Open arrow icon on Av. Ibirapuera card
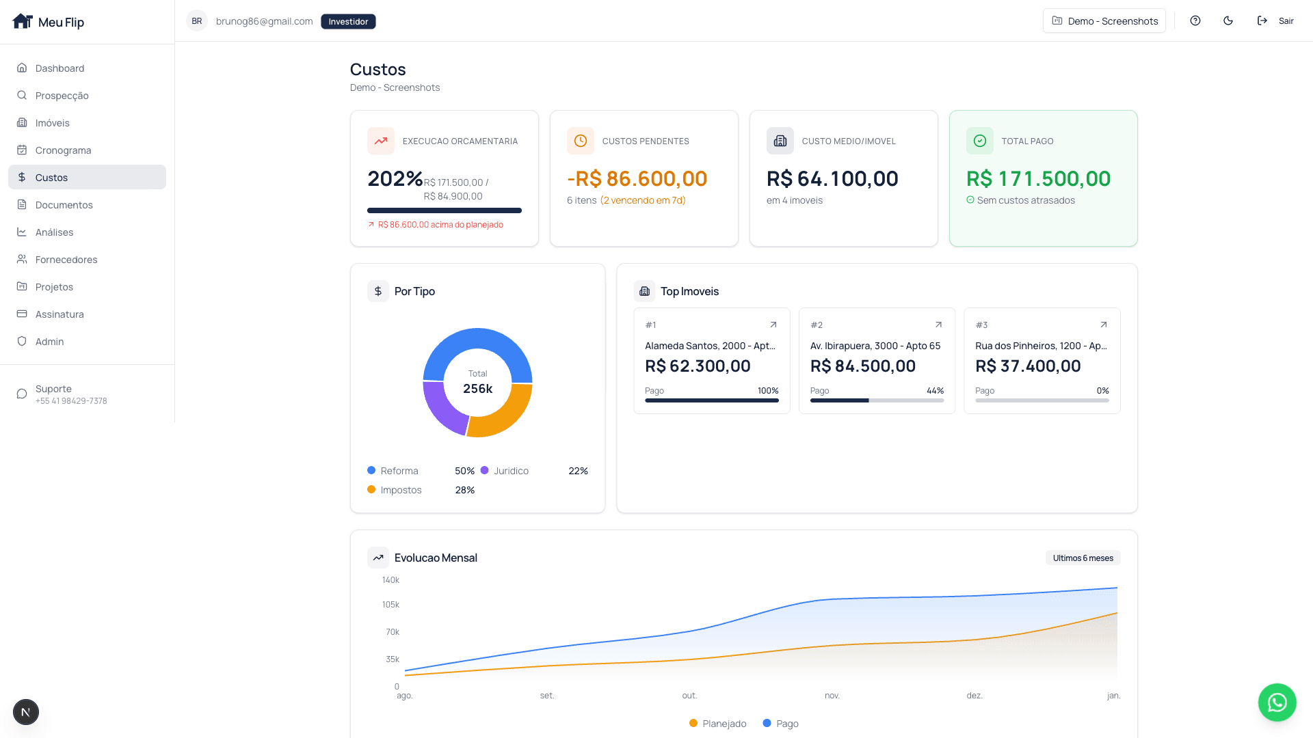The width and height of the screenshot is (1313, 738). [x=938, y=325]
